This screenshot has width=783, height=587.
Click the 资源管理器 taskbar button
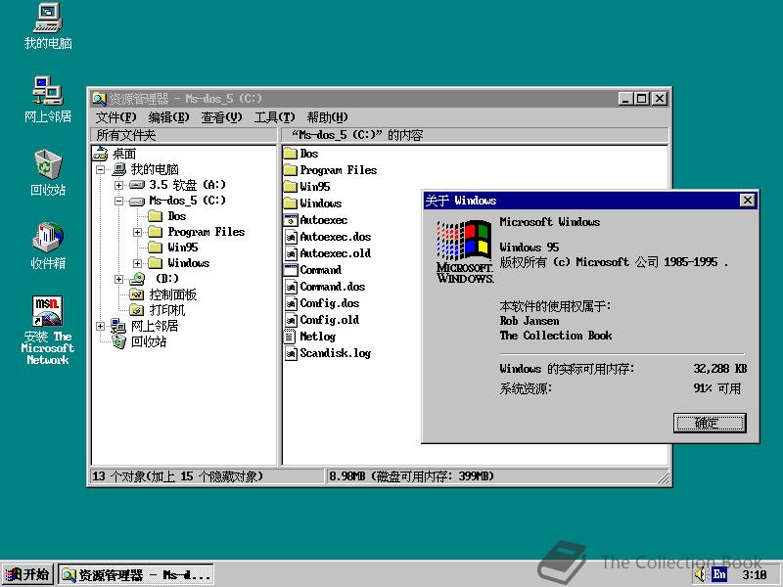[x=136, y=574]
